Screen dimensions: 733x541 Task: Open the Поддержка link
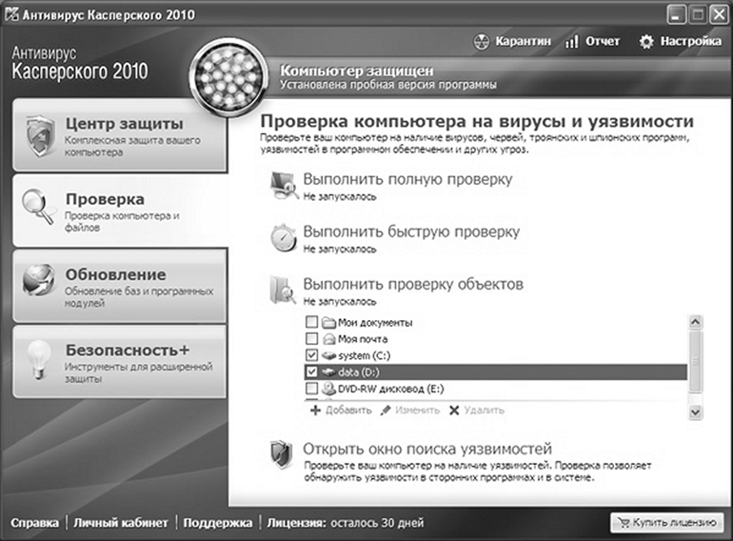click(x=217, y=523)
